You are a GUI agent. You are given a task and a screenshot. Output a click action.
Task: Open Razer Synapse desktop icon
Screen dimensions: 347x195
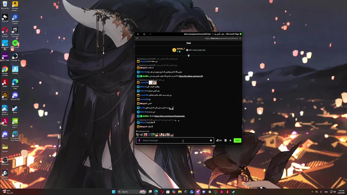pos(15,44)
